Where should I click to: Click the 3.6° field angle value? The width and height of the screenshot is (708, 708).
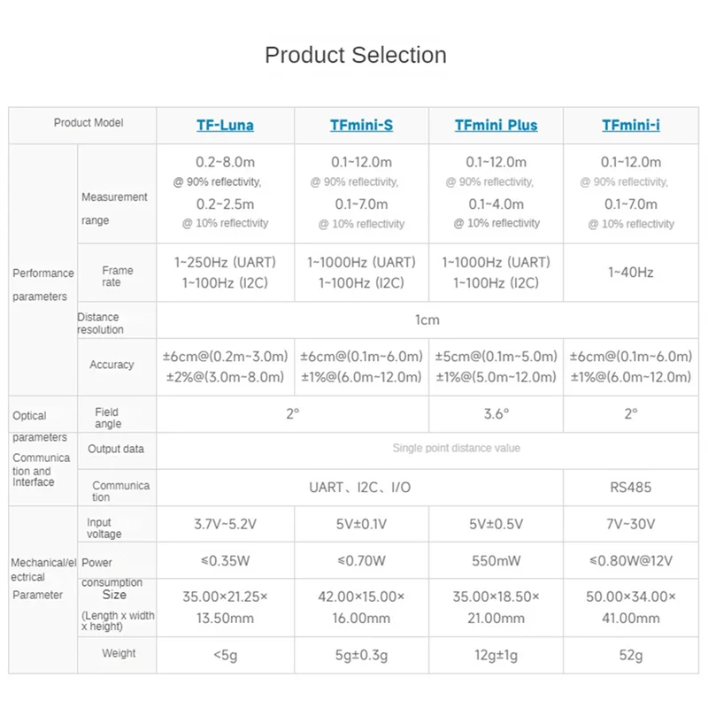tap(496, 413)
